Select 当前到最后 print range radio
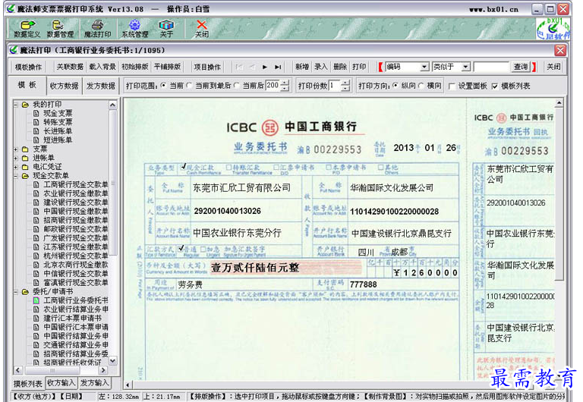583x402 pixels. [x=189, y=86]
